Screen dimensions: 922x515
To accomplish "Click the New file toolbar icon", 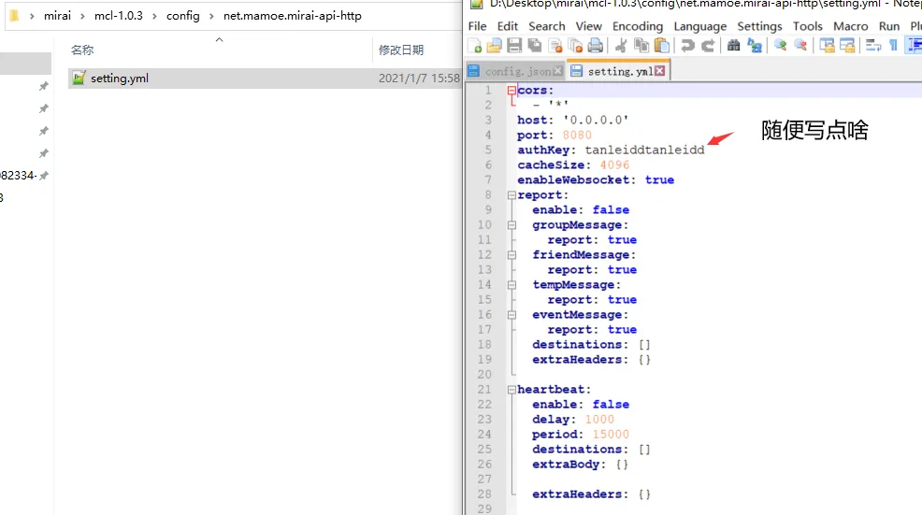I will [475, 45].
